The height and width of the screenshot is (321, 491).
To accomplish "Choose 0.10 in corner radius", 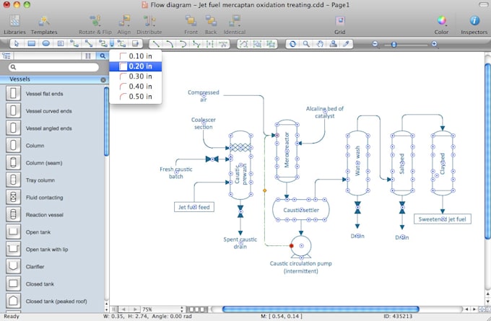I will [x=135, y=56].
